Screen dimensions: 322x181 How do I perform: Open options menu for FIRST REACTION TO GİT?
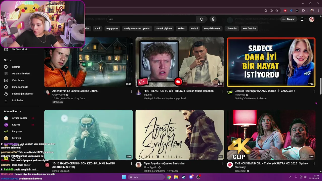tap(223, 91)
